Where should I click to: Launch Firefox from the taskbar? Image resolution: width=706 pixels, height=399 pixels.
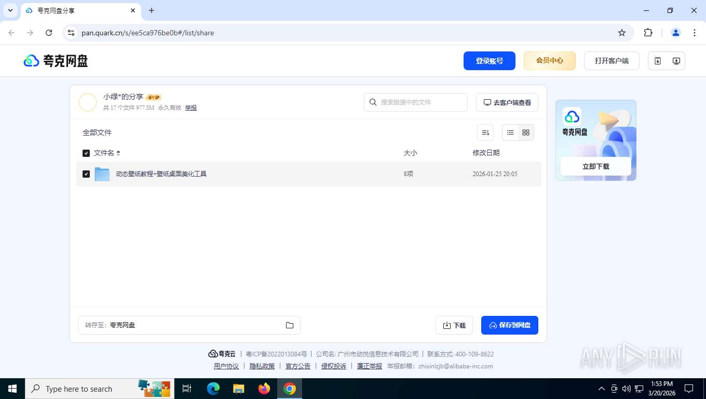tap(264, 389)
